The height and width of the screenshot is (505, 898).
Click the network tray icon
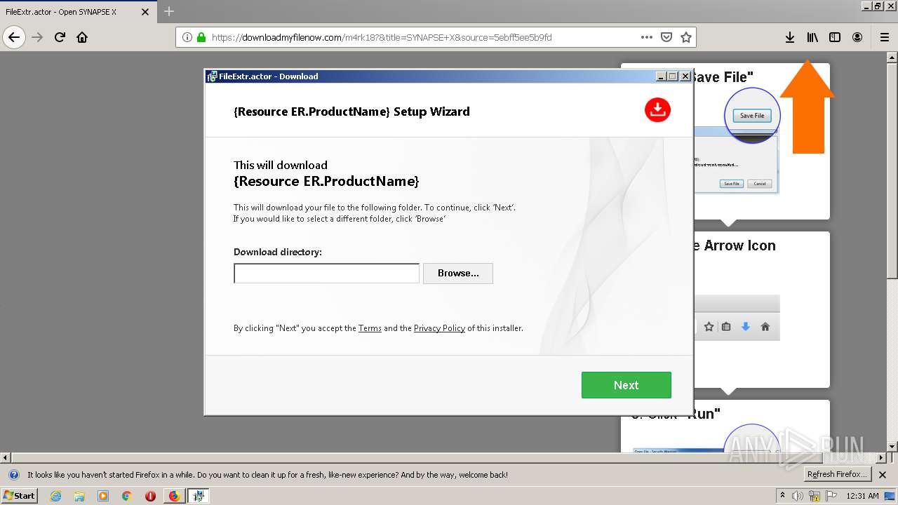tap(815, 496)
